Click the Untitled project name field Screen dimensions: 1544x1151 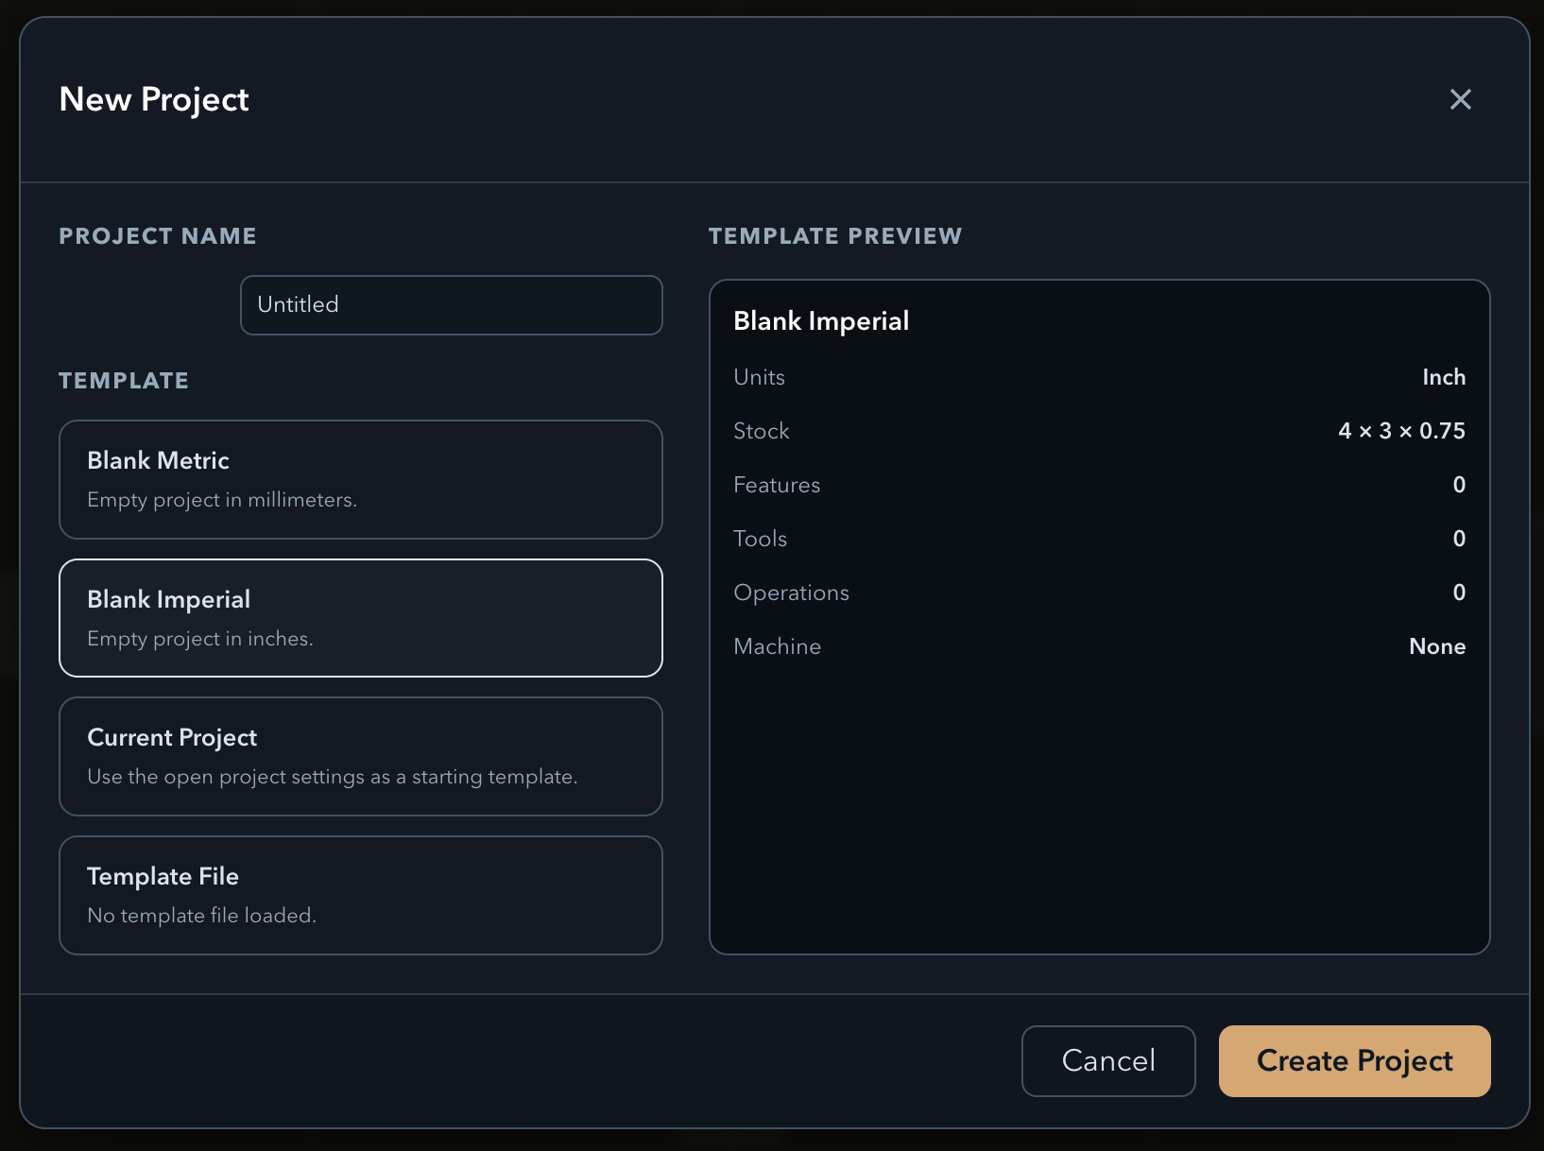pyautogui.click(x=451, y=304)
